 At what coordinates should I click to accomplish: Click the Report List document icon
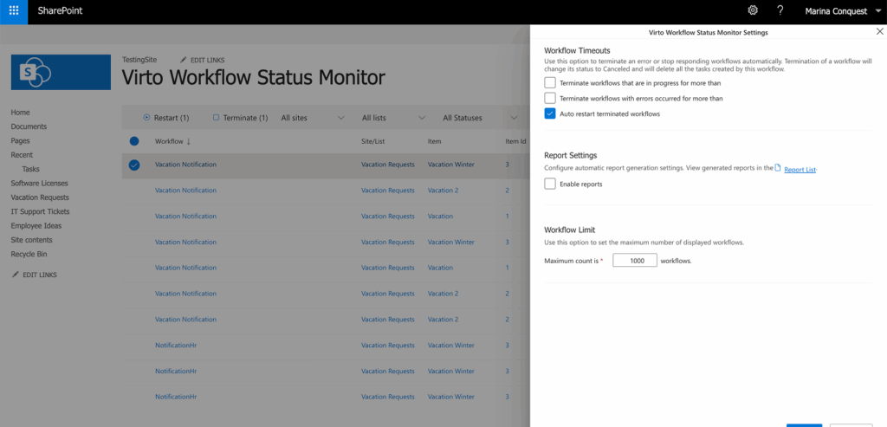point(778,167)
